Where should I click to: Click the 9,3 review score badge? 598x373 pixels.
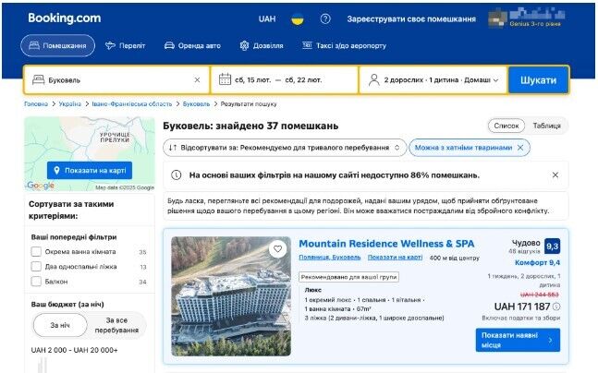[552, 247]
